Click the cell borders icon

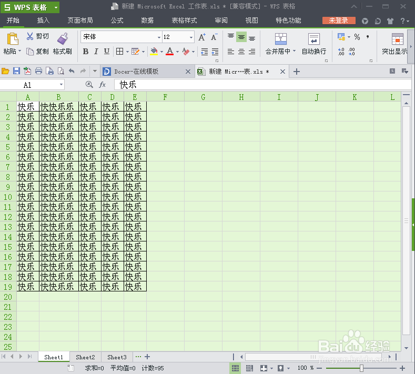tap(119, 52)
